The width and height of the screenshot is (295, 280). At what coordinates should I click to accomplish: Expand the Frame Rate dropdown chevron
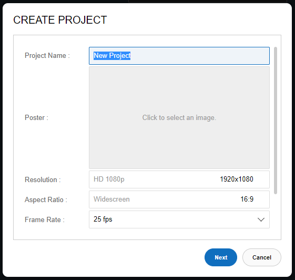[x=261, y=219]
